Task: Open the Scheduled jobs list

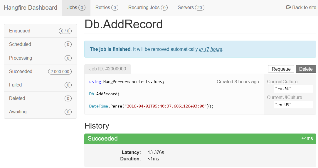Action: pyautogui.click(x=20, y=44)
